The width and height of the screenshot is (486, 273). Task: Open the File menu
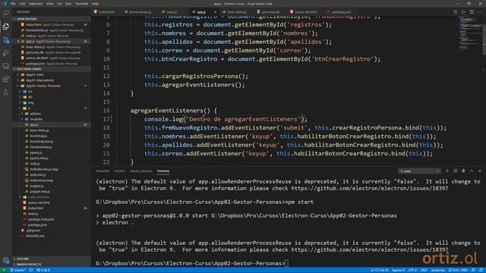(x=13, y=4)
